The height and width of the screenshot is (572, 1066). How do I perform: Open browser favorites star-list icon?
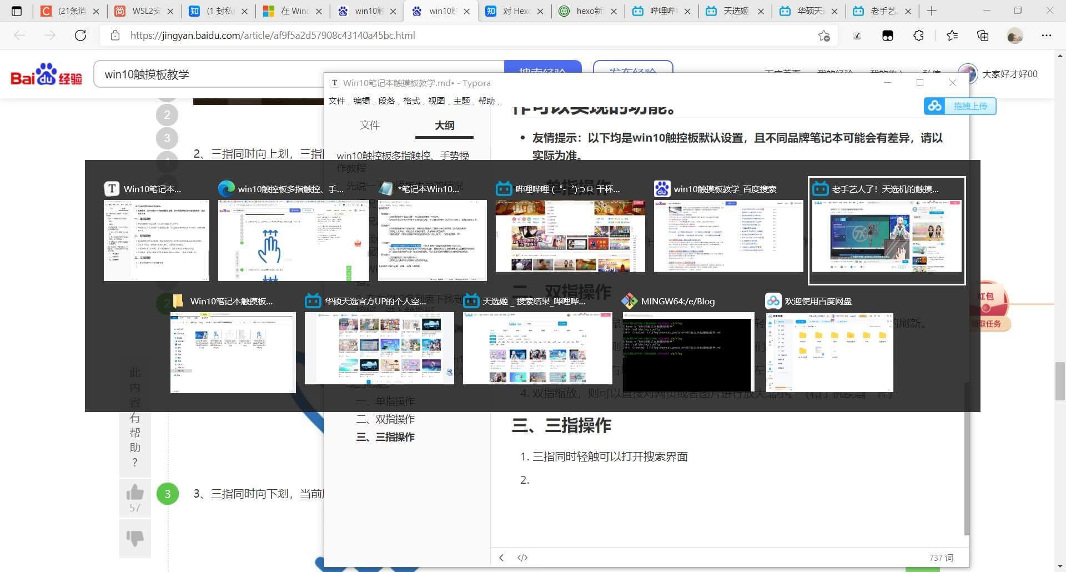952,36
